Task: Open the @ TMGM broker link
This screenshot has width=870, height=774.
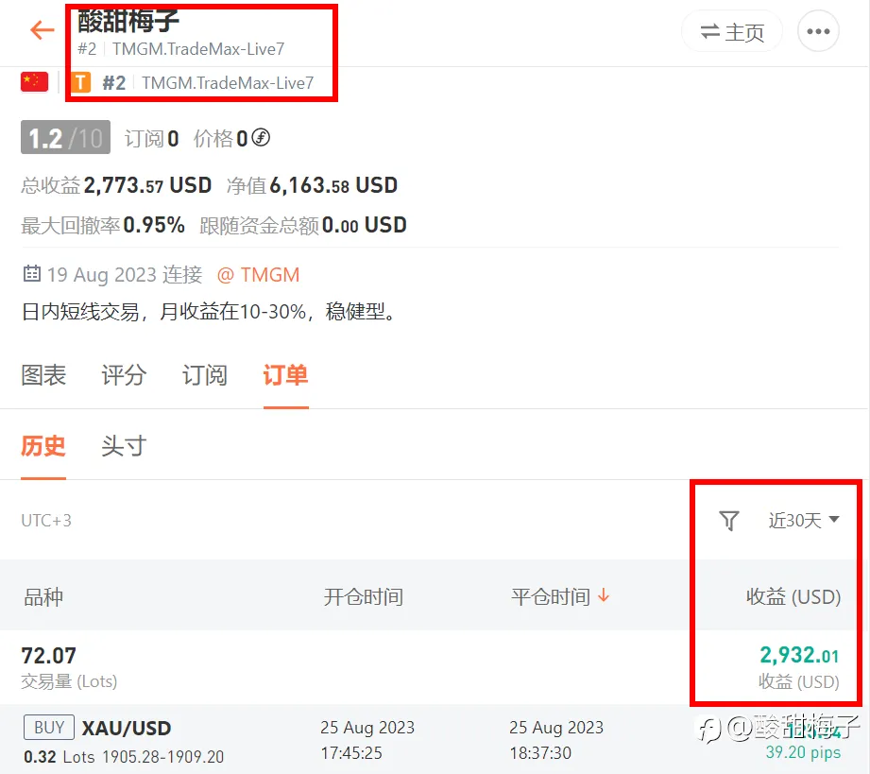Action: (258, 274)
